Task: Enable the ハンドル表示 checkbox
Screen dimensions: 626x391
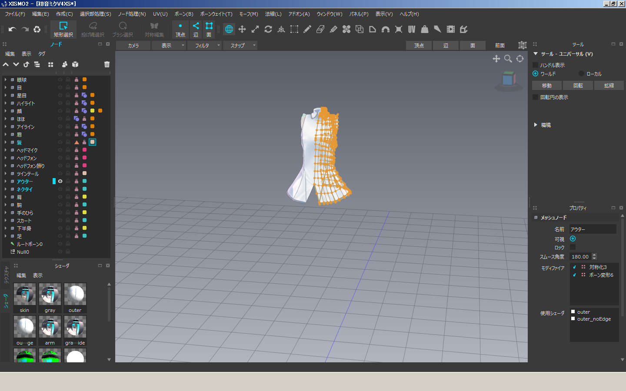Action: [x=536, y=65]
